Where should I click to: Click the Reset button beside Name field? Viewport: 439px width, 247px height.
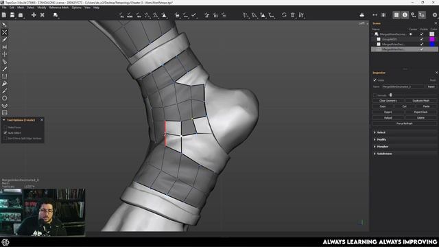coord(431,87)
